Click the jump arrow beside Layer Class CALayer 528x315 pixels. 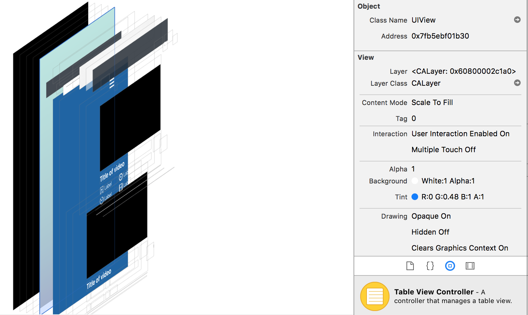[517, 83]
